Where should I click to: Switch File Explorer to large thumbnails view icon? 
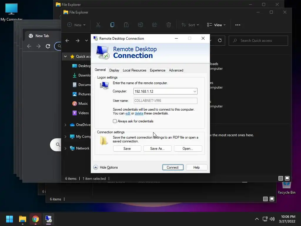[x=287, y=178]
